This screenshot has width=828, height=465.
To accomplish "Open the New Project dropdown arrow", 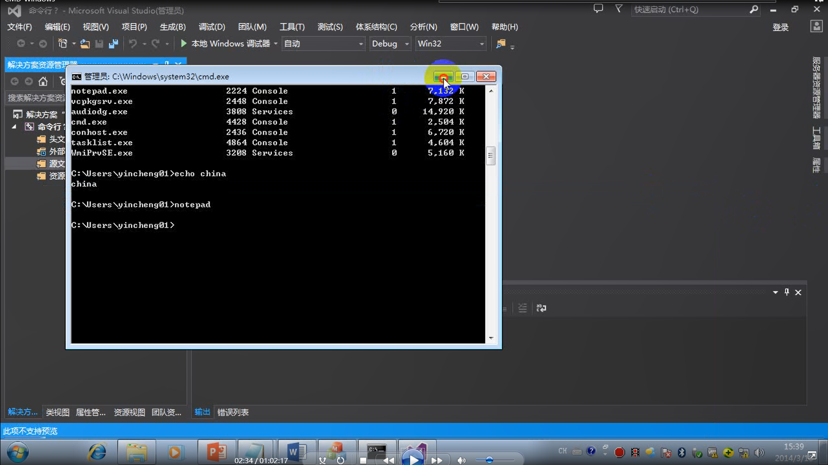I will [x=74, y=44].
